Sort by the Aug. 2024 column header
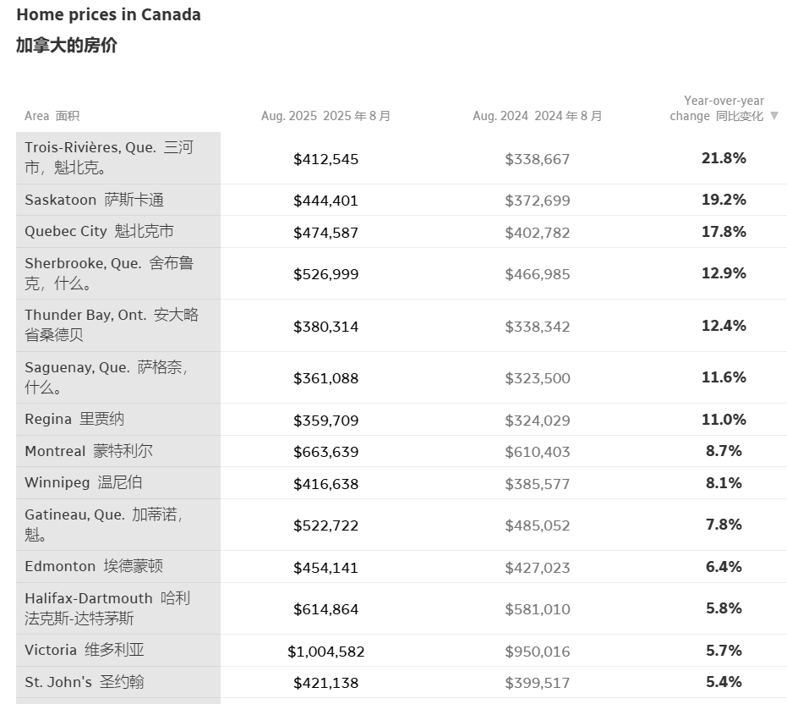The height and width of the screenshot is (704, 787). tap(537, 116)
